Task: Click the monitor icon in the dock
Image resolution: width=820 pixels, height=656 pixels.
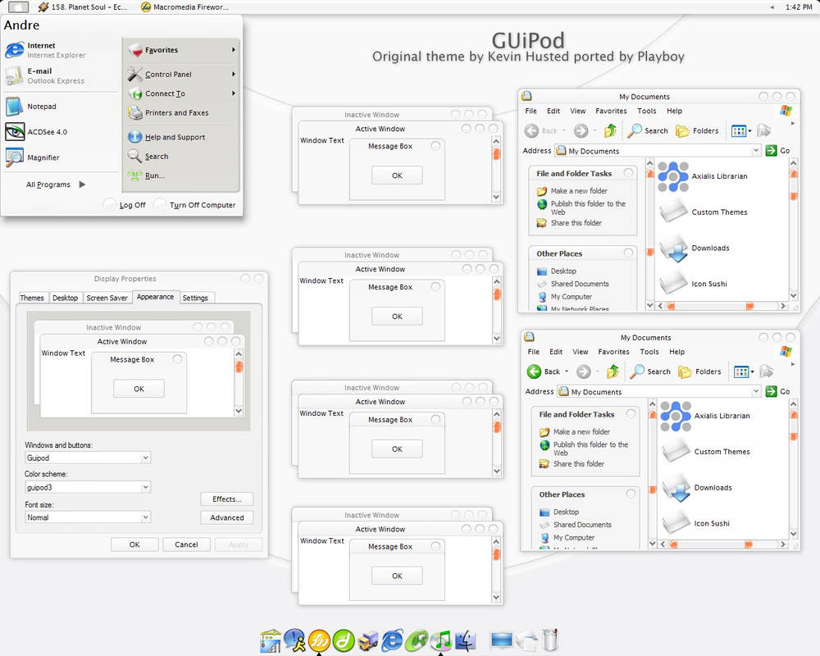Action: tap(502, 640)
